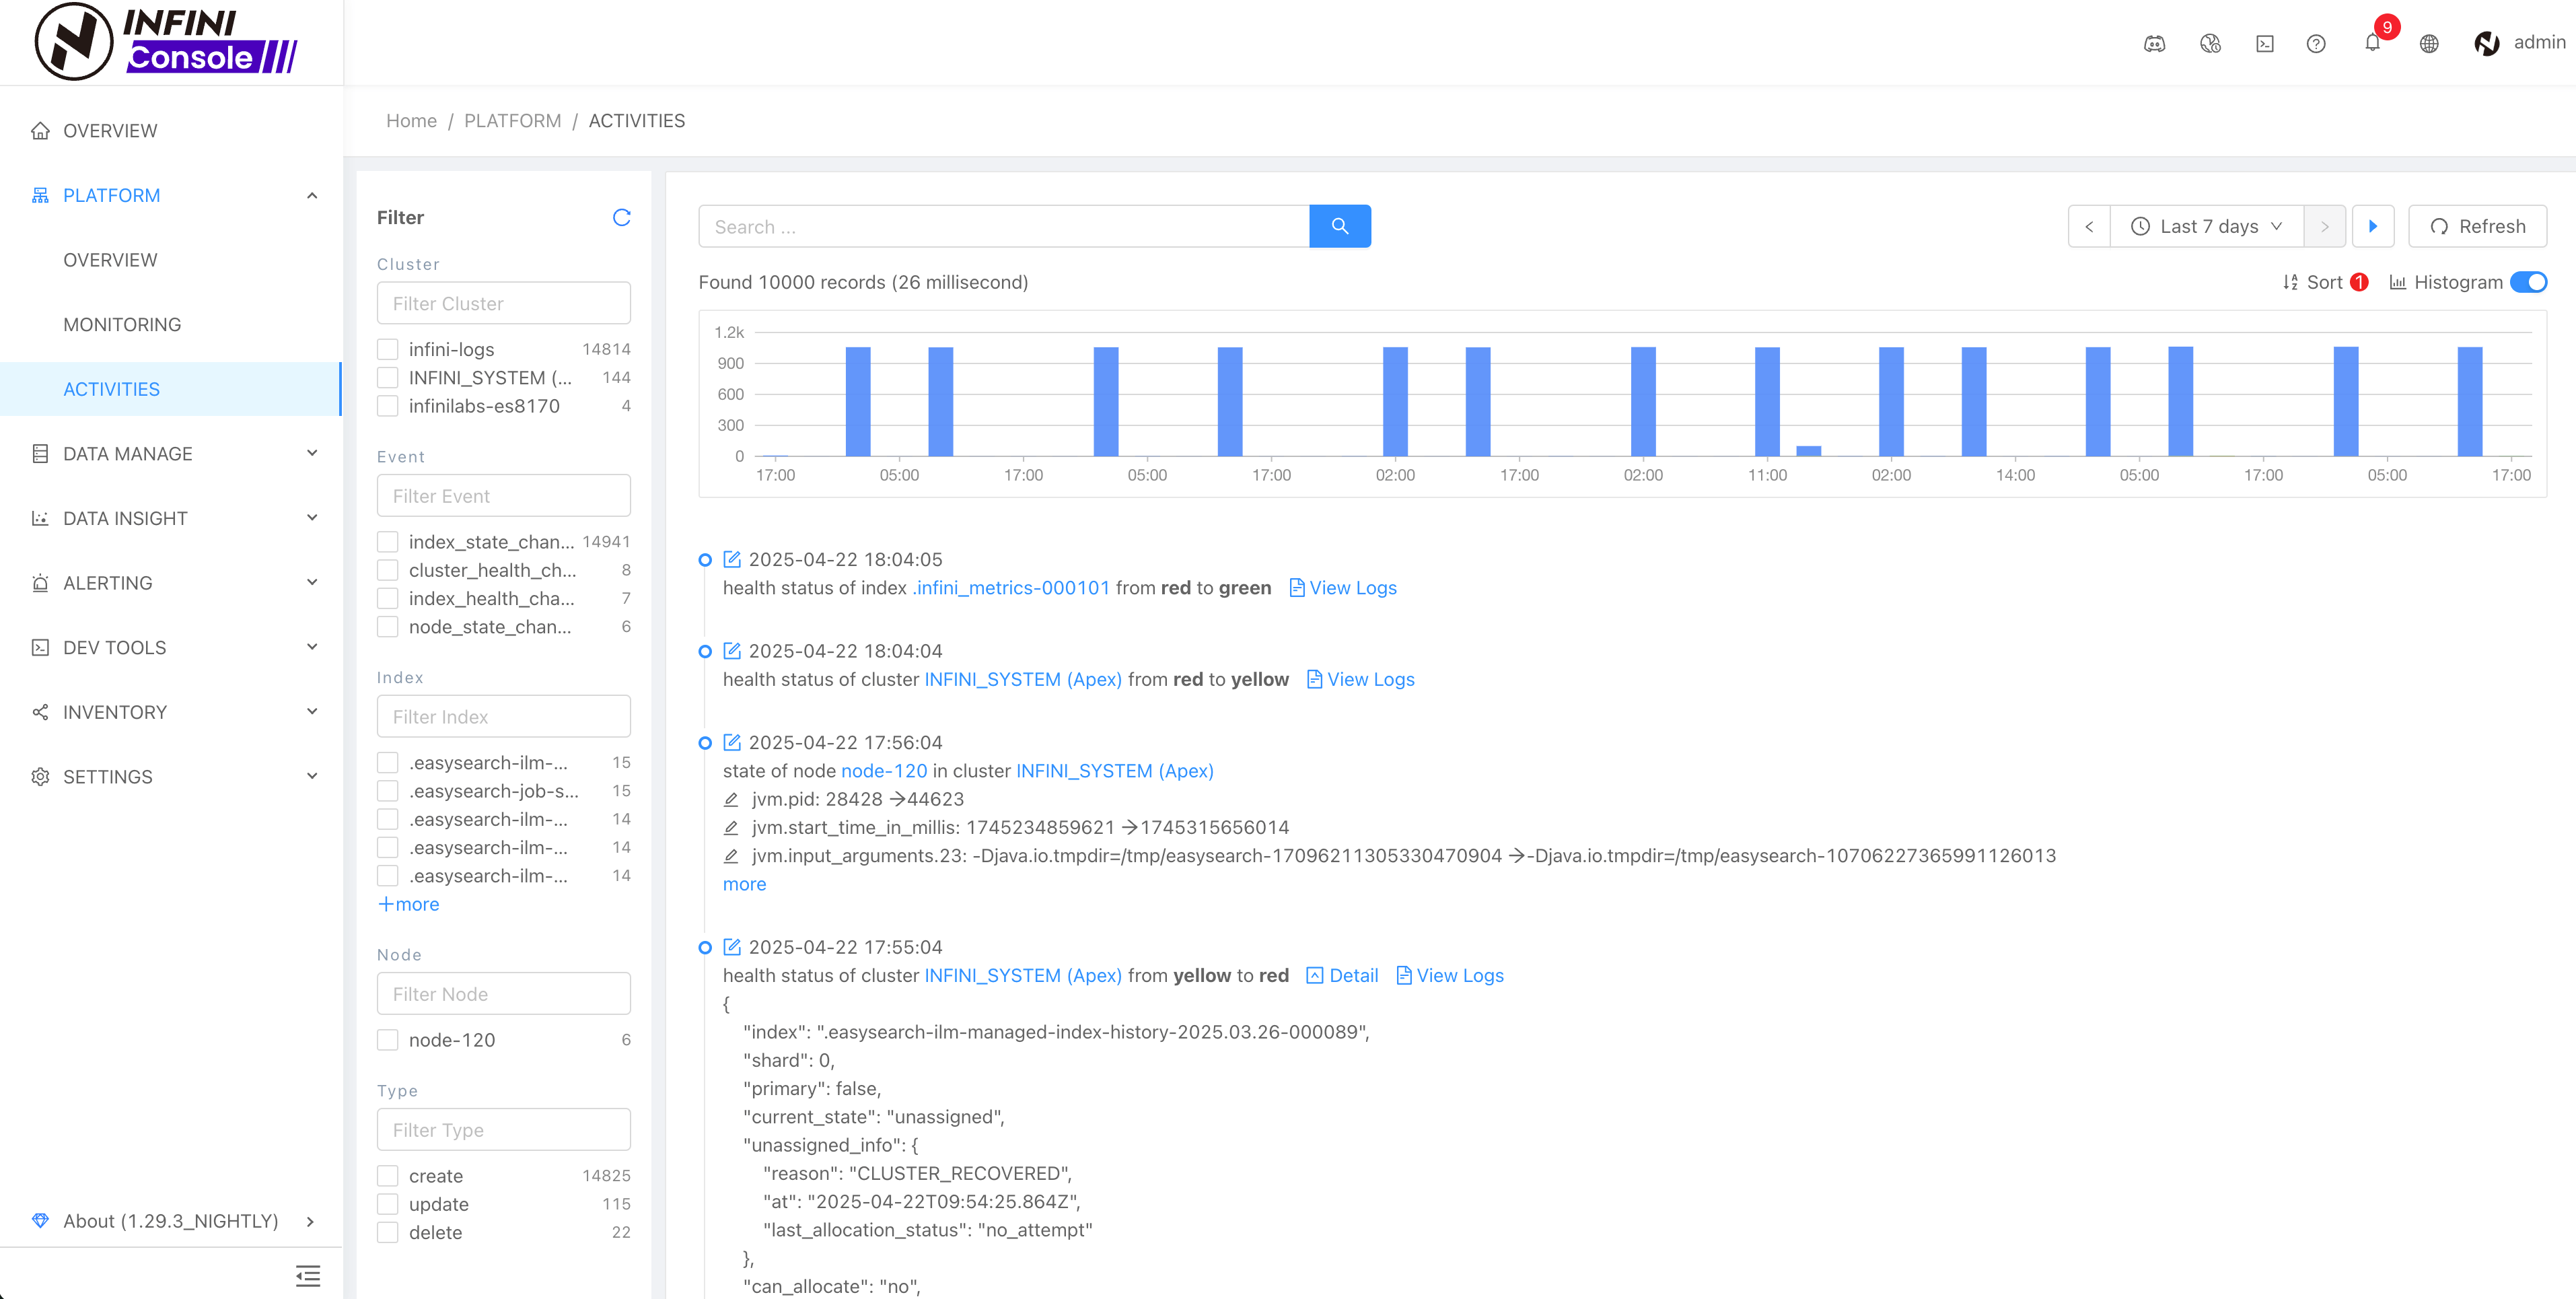
Task: Reset filters with the Filter reload icon
Action: tap(621, 217)
